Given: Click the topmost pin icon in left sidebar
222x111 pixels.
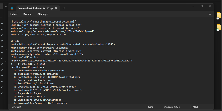Looking at the screenshot, I should 2,24.
